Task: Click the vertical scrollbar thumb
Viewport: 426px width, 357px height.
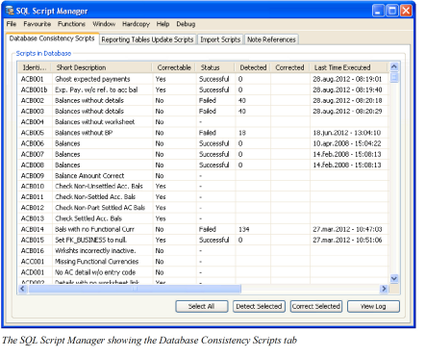Action: [394, 77]
